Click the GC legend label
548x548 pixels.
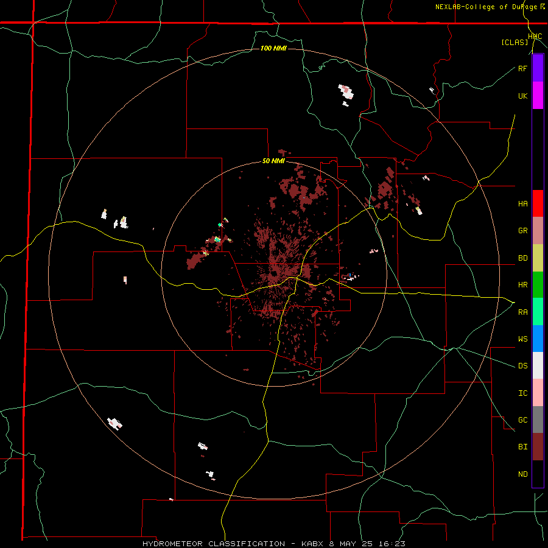[x=522, y=420]
